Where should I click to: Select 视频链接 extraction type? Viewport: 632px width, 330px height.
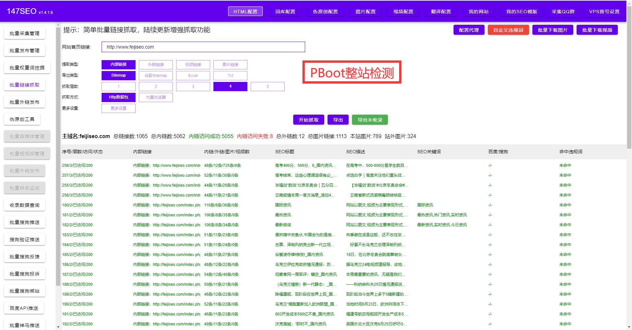pos(193,64)
